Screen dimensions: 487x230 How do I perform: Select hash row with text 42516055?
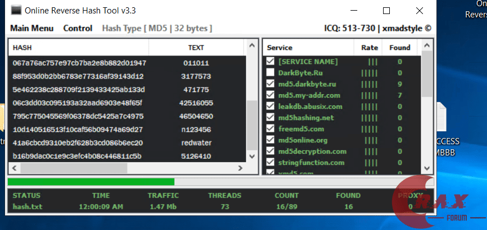click(128, 103)
